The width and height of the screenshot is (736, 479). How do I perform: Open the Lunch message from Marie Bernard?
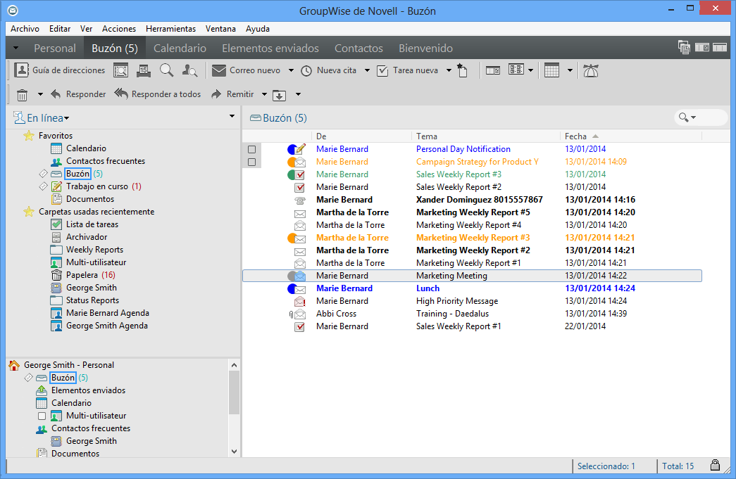click(472, 288)
